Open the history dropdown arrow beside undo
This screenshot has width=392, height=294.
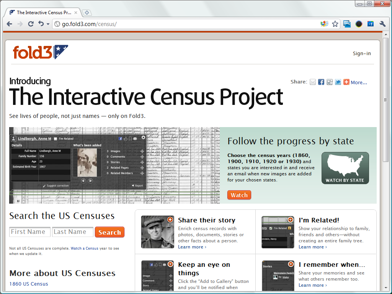[x=48, y=24]
